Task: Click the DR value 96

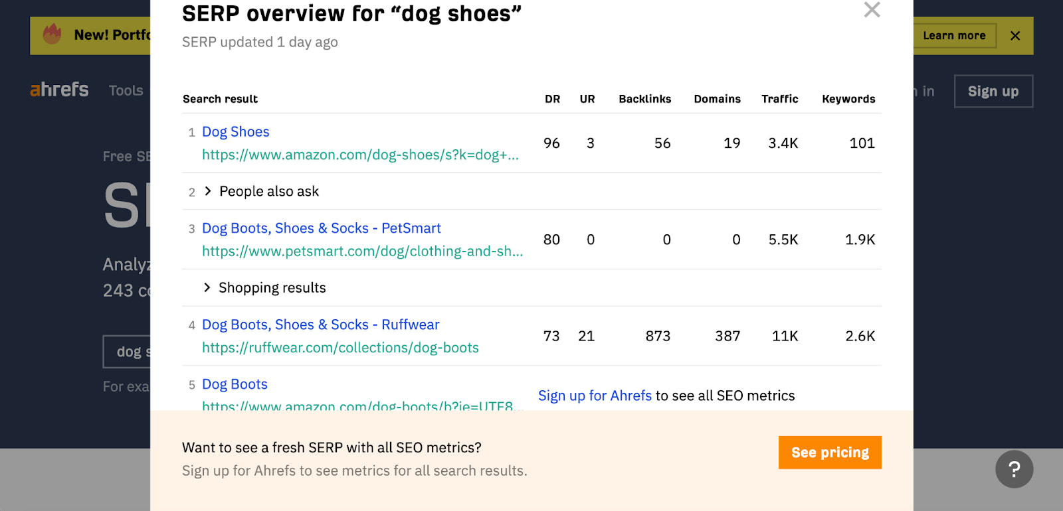Action: 551,143
